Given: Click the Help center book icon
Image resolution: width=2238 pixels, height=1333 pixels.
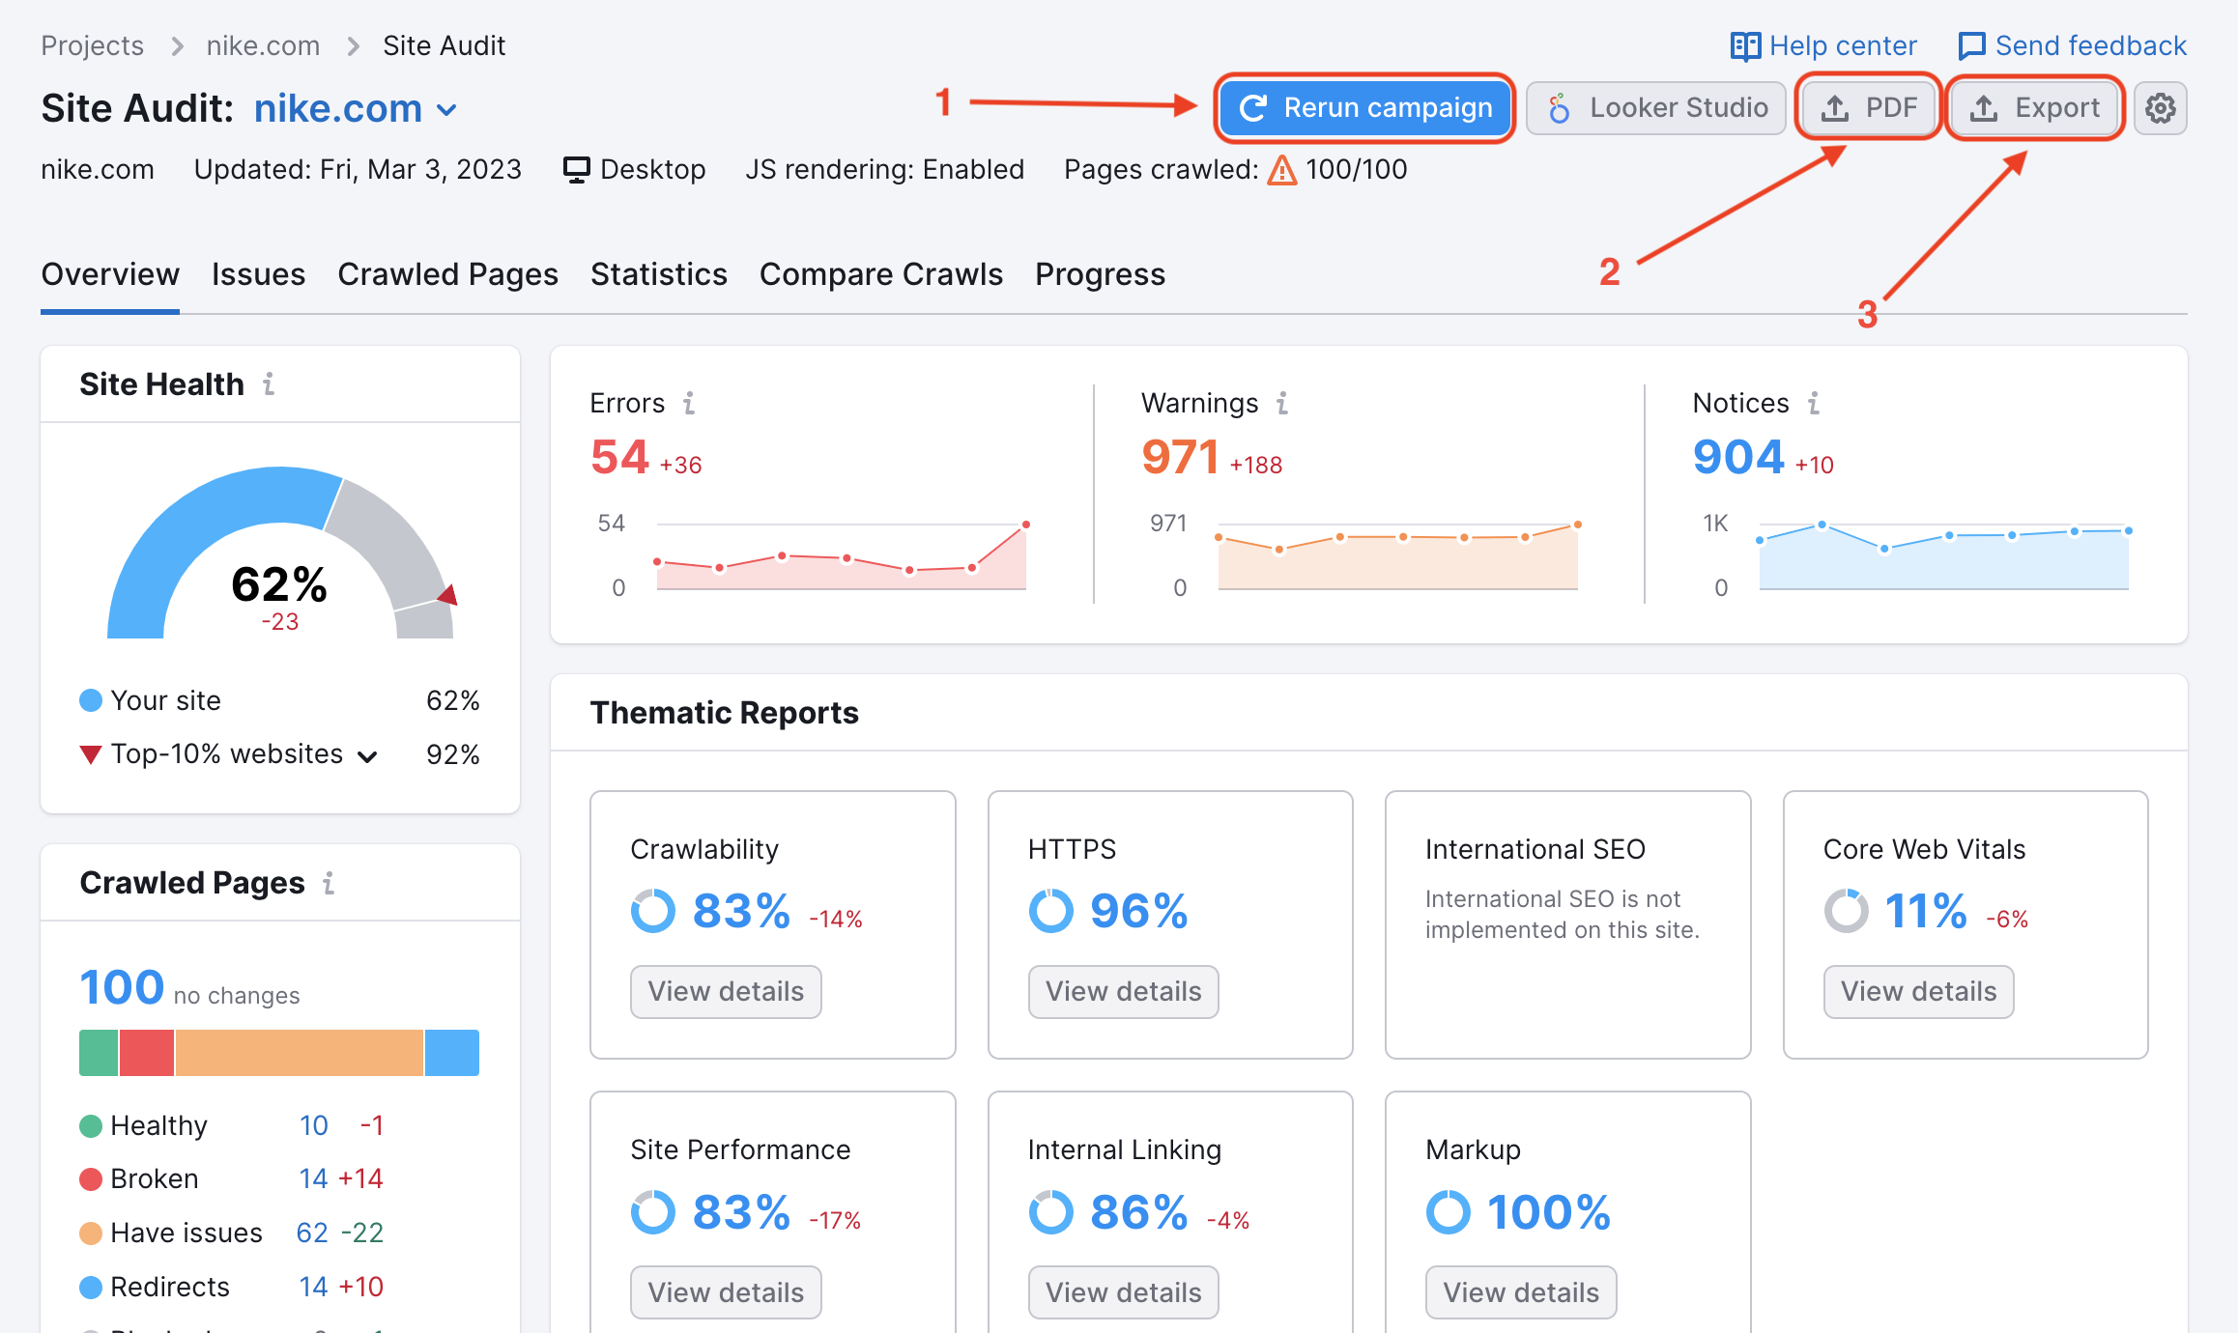Looking at the screenshot, I should [x=1745, y=46].
